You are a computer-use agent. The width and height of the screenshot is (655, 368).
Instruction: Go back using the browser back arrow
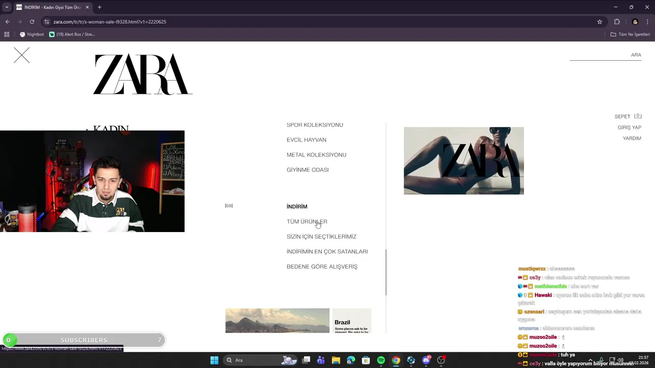pos(7,22)
